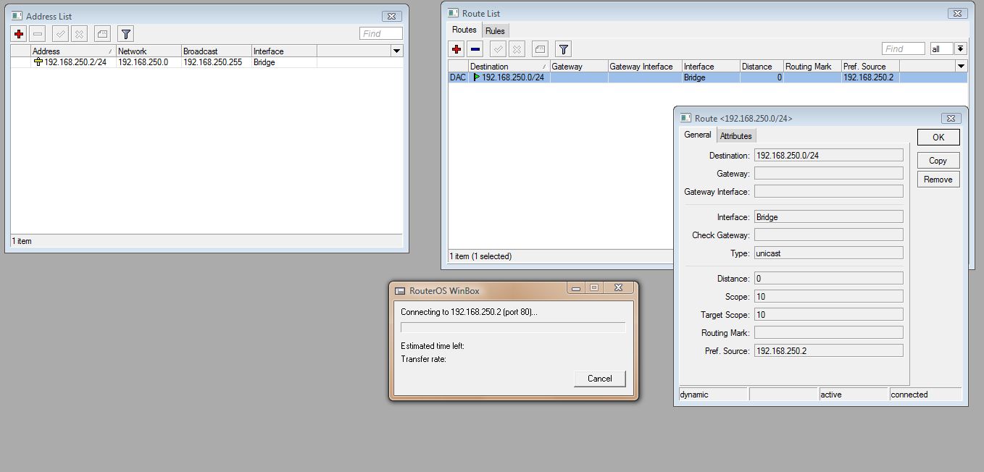Close the Address List window
The width and height of the screenshot is (984, 472).
pos(391,16)
